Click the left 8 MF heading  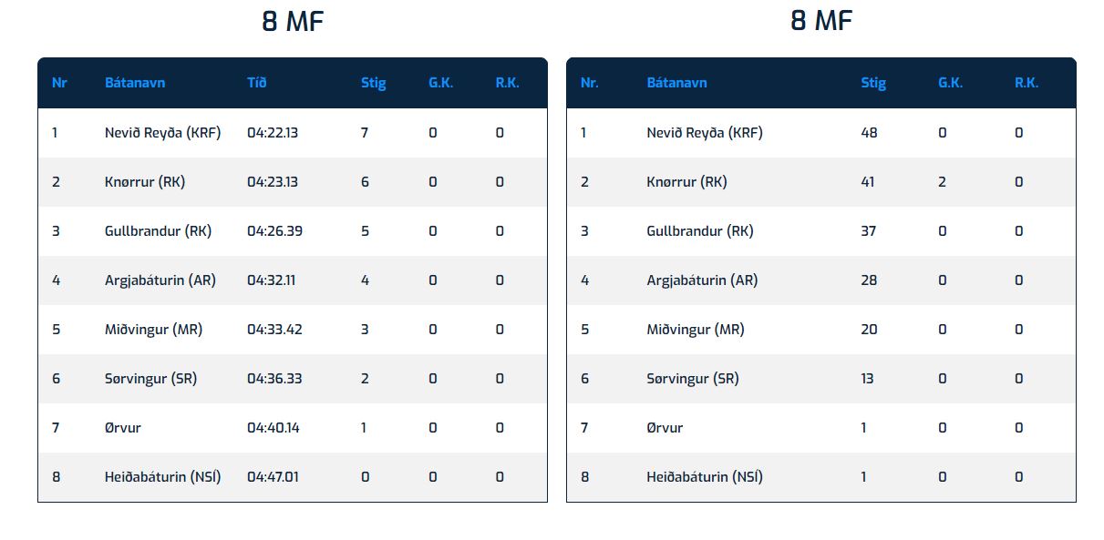click(x=292, y=21)
